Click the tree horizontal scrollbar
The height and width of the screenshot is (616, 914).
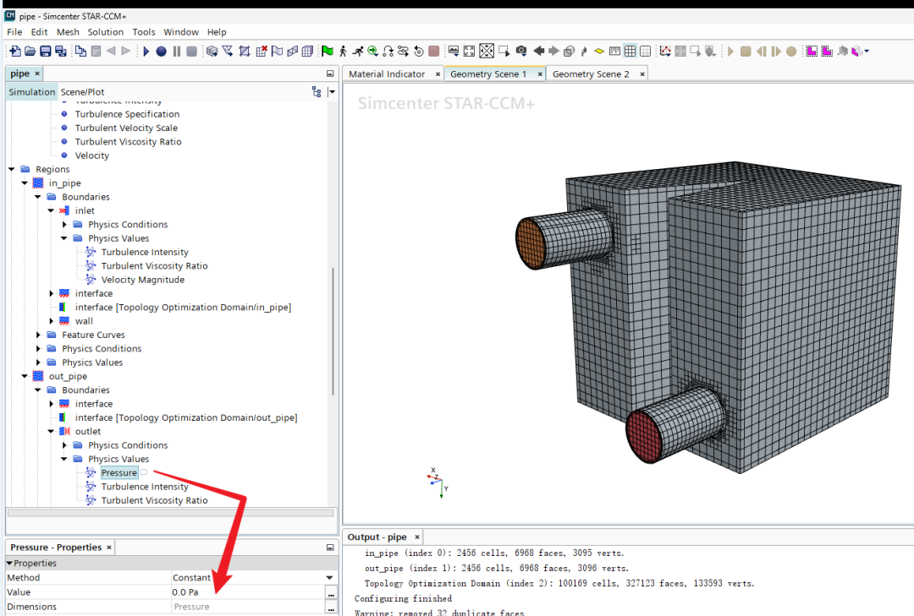pos(170,513)
